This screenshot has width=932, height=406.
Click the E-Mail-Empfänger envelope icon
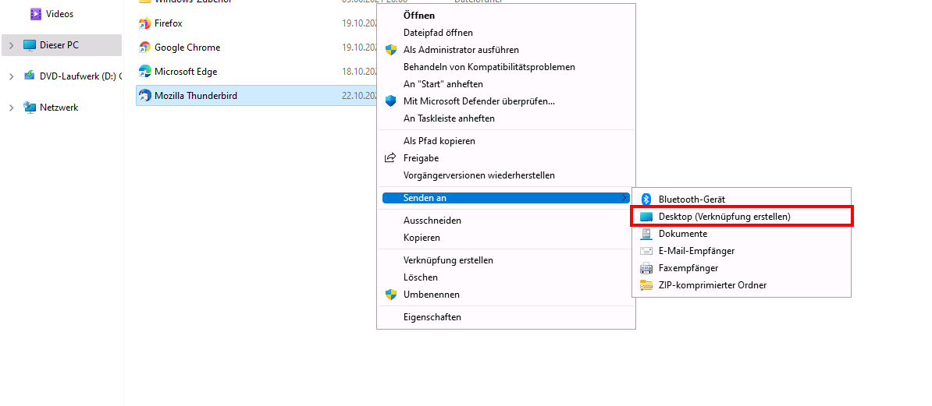point(646,251)
